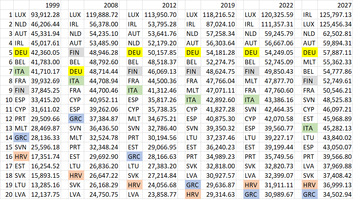Select the blue GRC cell beside 37,384.87
This screenshot has width=353, height=199.
coord(76,119)
